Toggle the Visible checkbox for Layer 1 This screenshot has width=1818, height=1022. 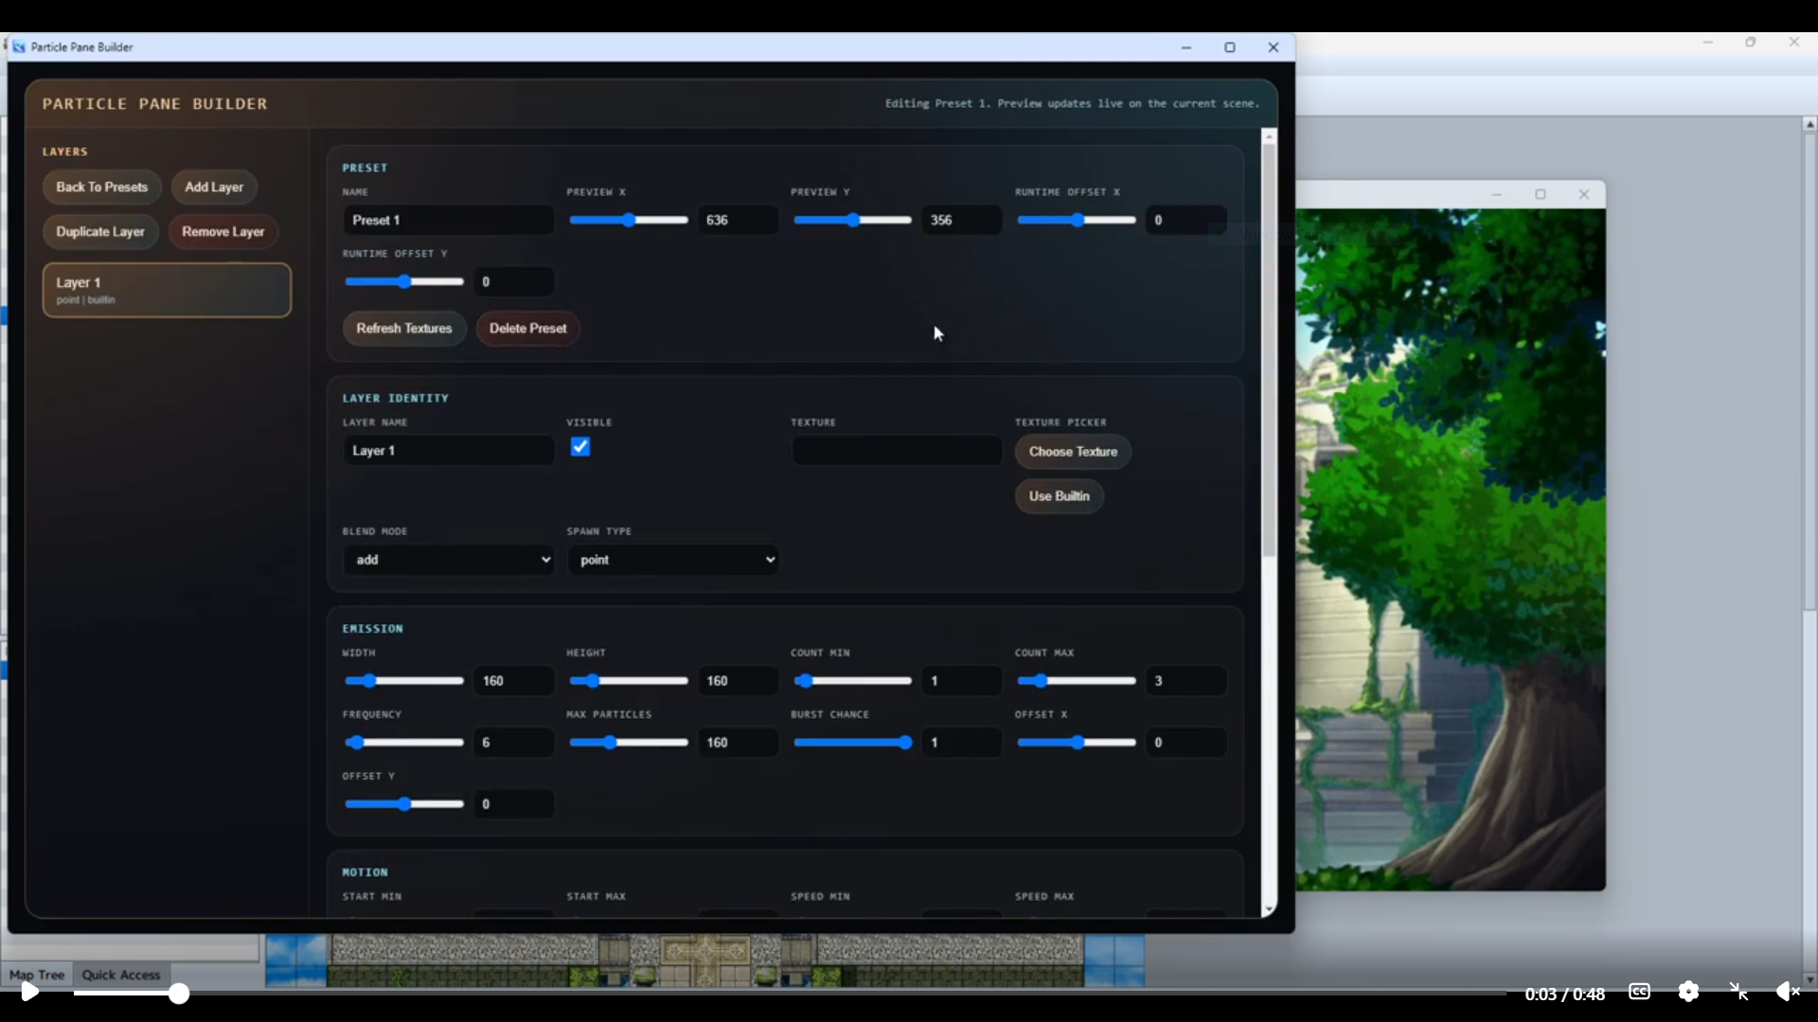click(580, 447)
